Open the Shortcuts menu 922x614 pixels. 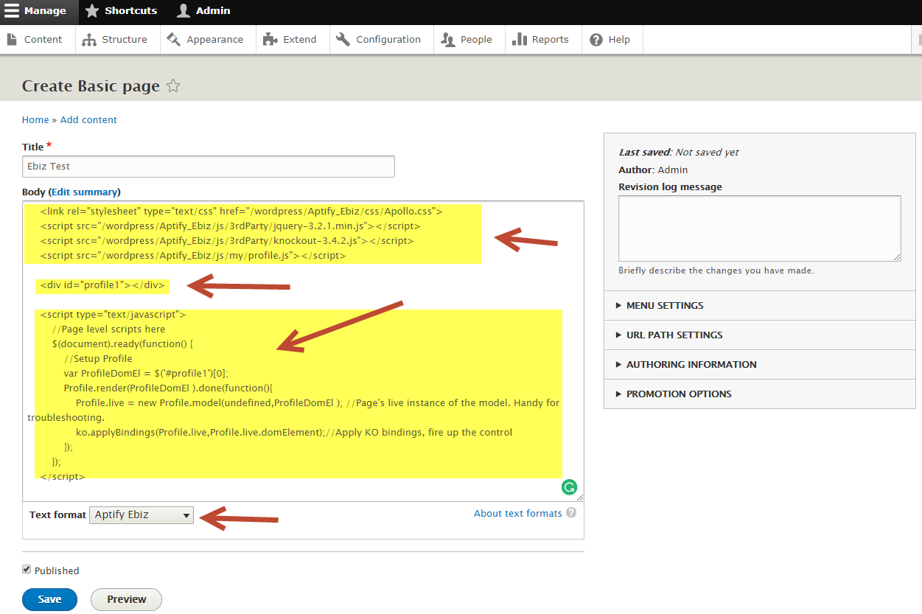121,11
